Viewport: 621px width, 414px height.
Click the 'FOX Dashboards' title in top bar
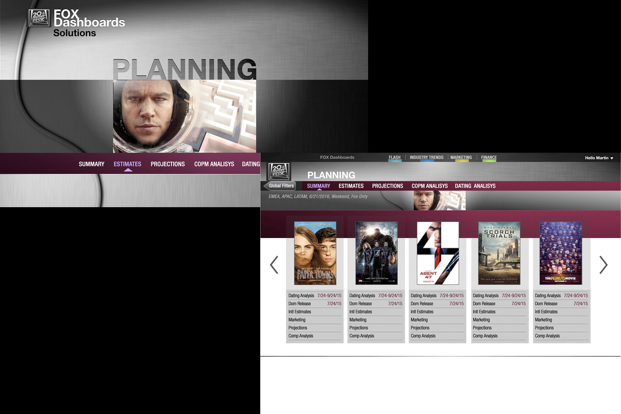(x=337, y=158)
